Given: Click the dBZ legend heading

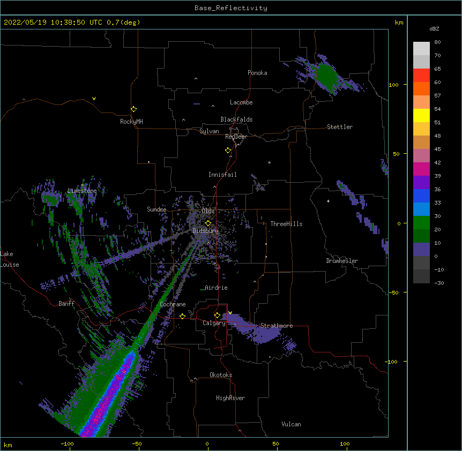Looking at the screenshot, I should 434,28.
